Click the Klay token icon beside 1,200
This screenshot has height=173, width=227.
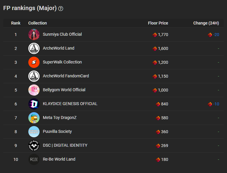tap(155, 63)
